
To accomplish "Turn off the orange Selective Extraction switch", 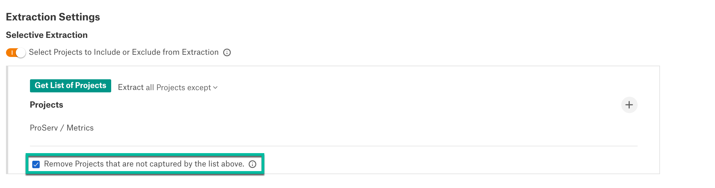I will tap(16, 53).
